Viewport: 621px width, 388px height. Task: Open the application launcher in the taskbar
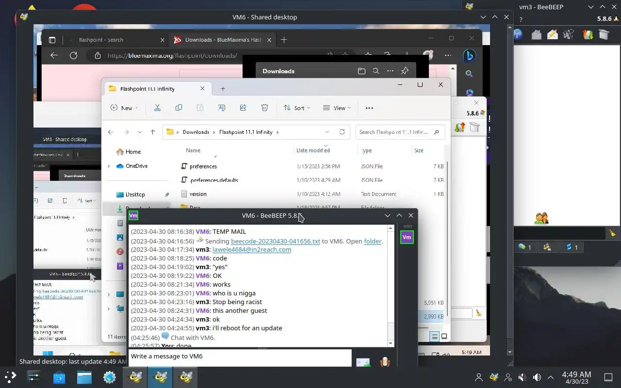pyautogui.click(x=10, y=377)
